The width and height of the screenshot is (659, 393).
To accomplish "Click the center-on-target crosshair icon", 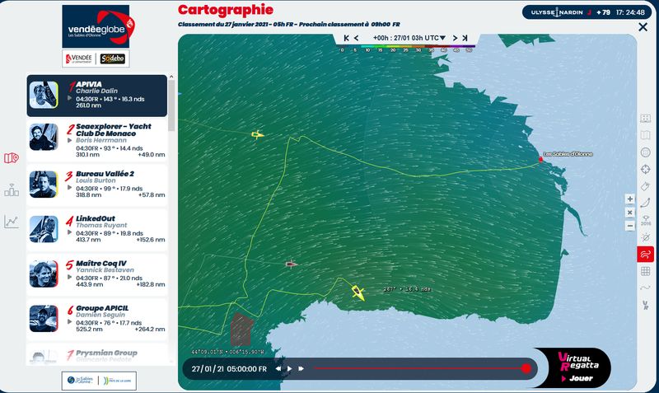I will [x=645, y=169].
